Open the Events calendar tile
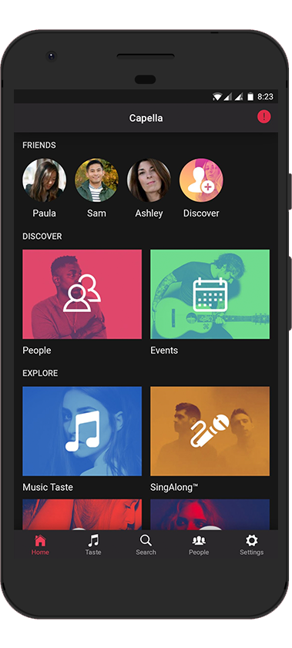Image resolution: width=292 pixels, height=648 pixels. 210,294
